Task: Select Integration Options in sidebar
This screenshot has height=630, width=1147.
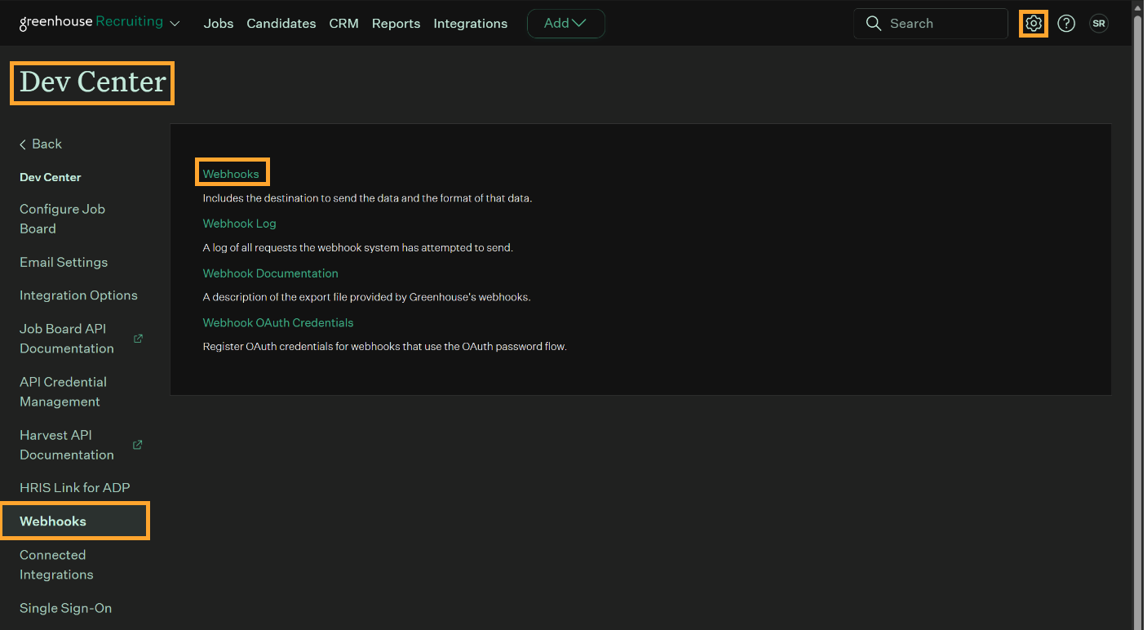Action: pos(78,295)
